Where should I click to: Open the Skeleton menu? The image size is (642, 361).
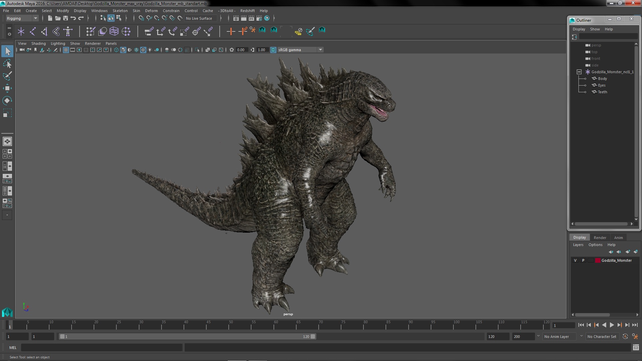tap(120, 11)
